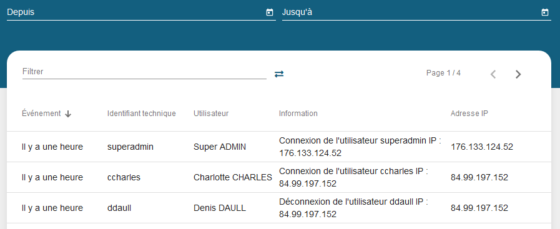
Task: Click the Super ADMIN user cell
Action: pyautogui.click(x=220, y=147)
